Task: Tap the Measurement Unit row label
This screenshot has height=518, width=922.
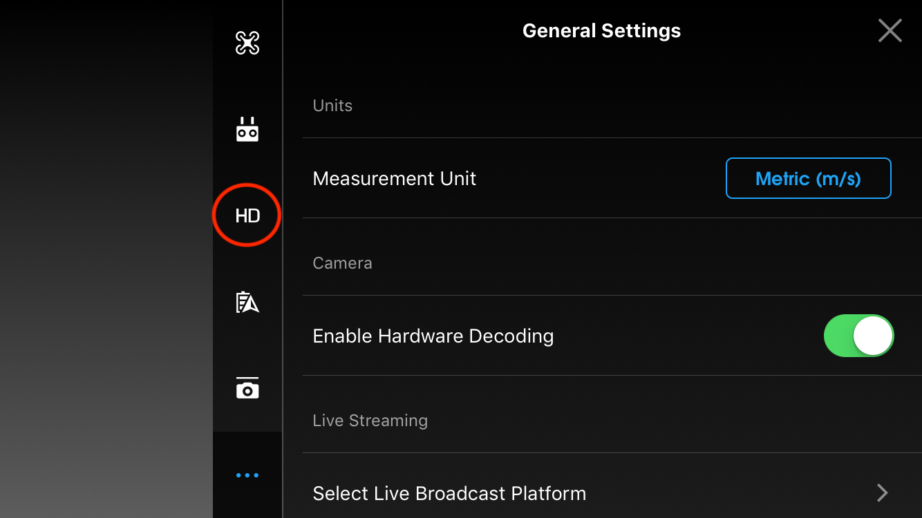Action: point(394,178)
